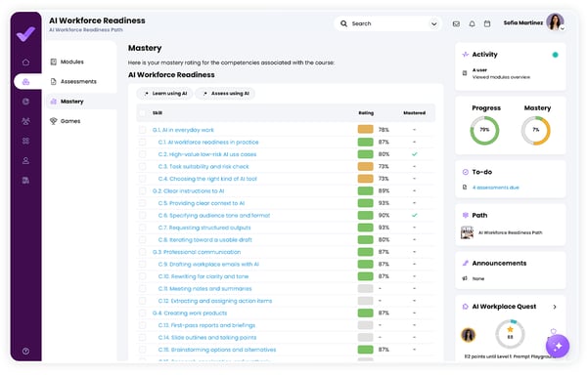Click the quest player avatar
This screenshot has height=375, width=587.
click(x=469, y=335)
